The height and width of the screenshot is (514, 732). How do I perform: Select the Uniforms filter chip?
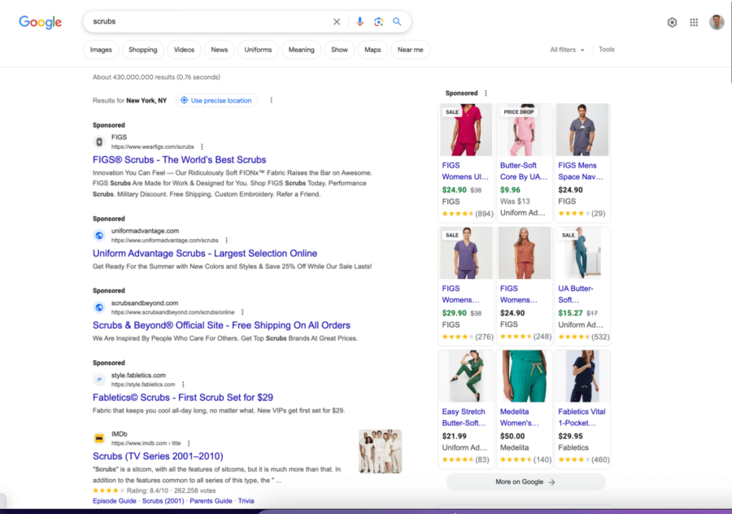tap(258, 50)
